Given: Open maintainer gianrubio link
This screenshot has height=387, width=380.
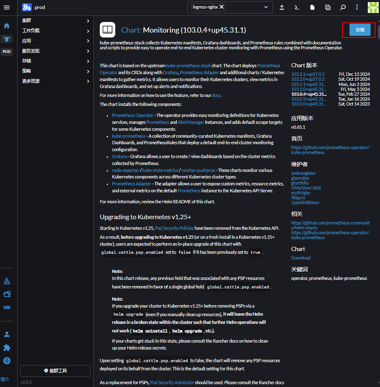Looking at the screenshot, I should [300, 178].
